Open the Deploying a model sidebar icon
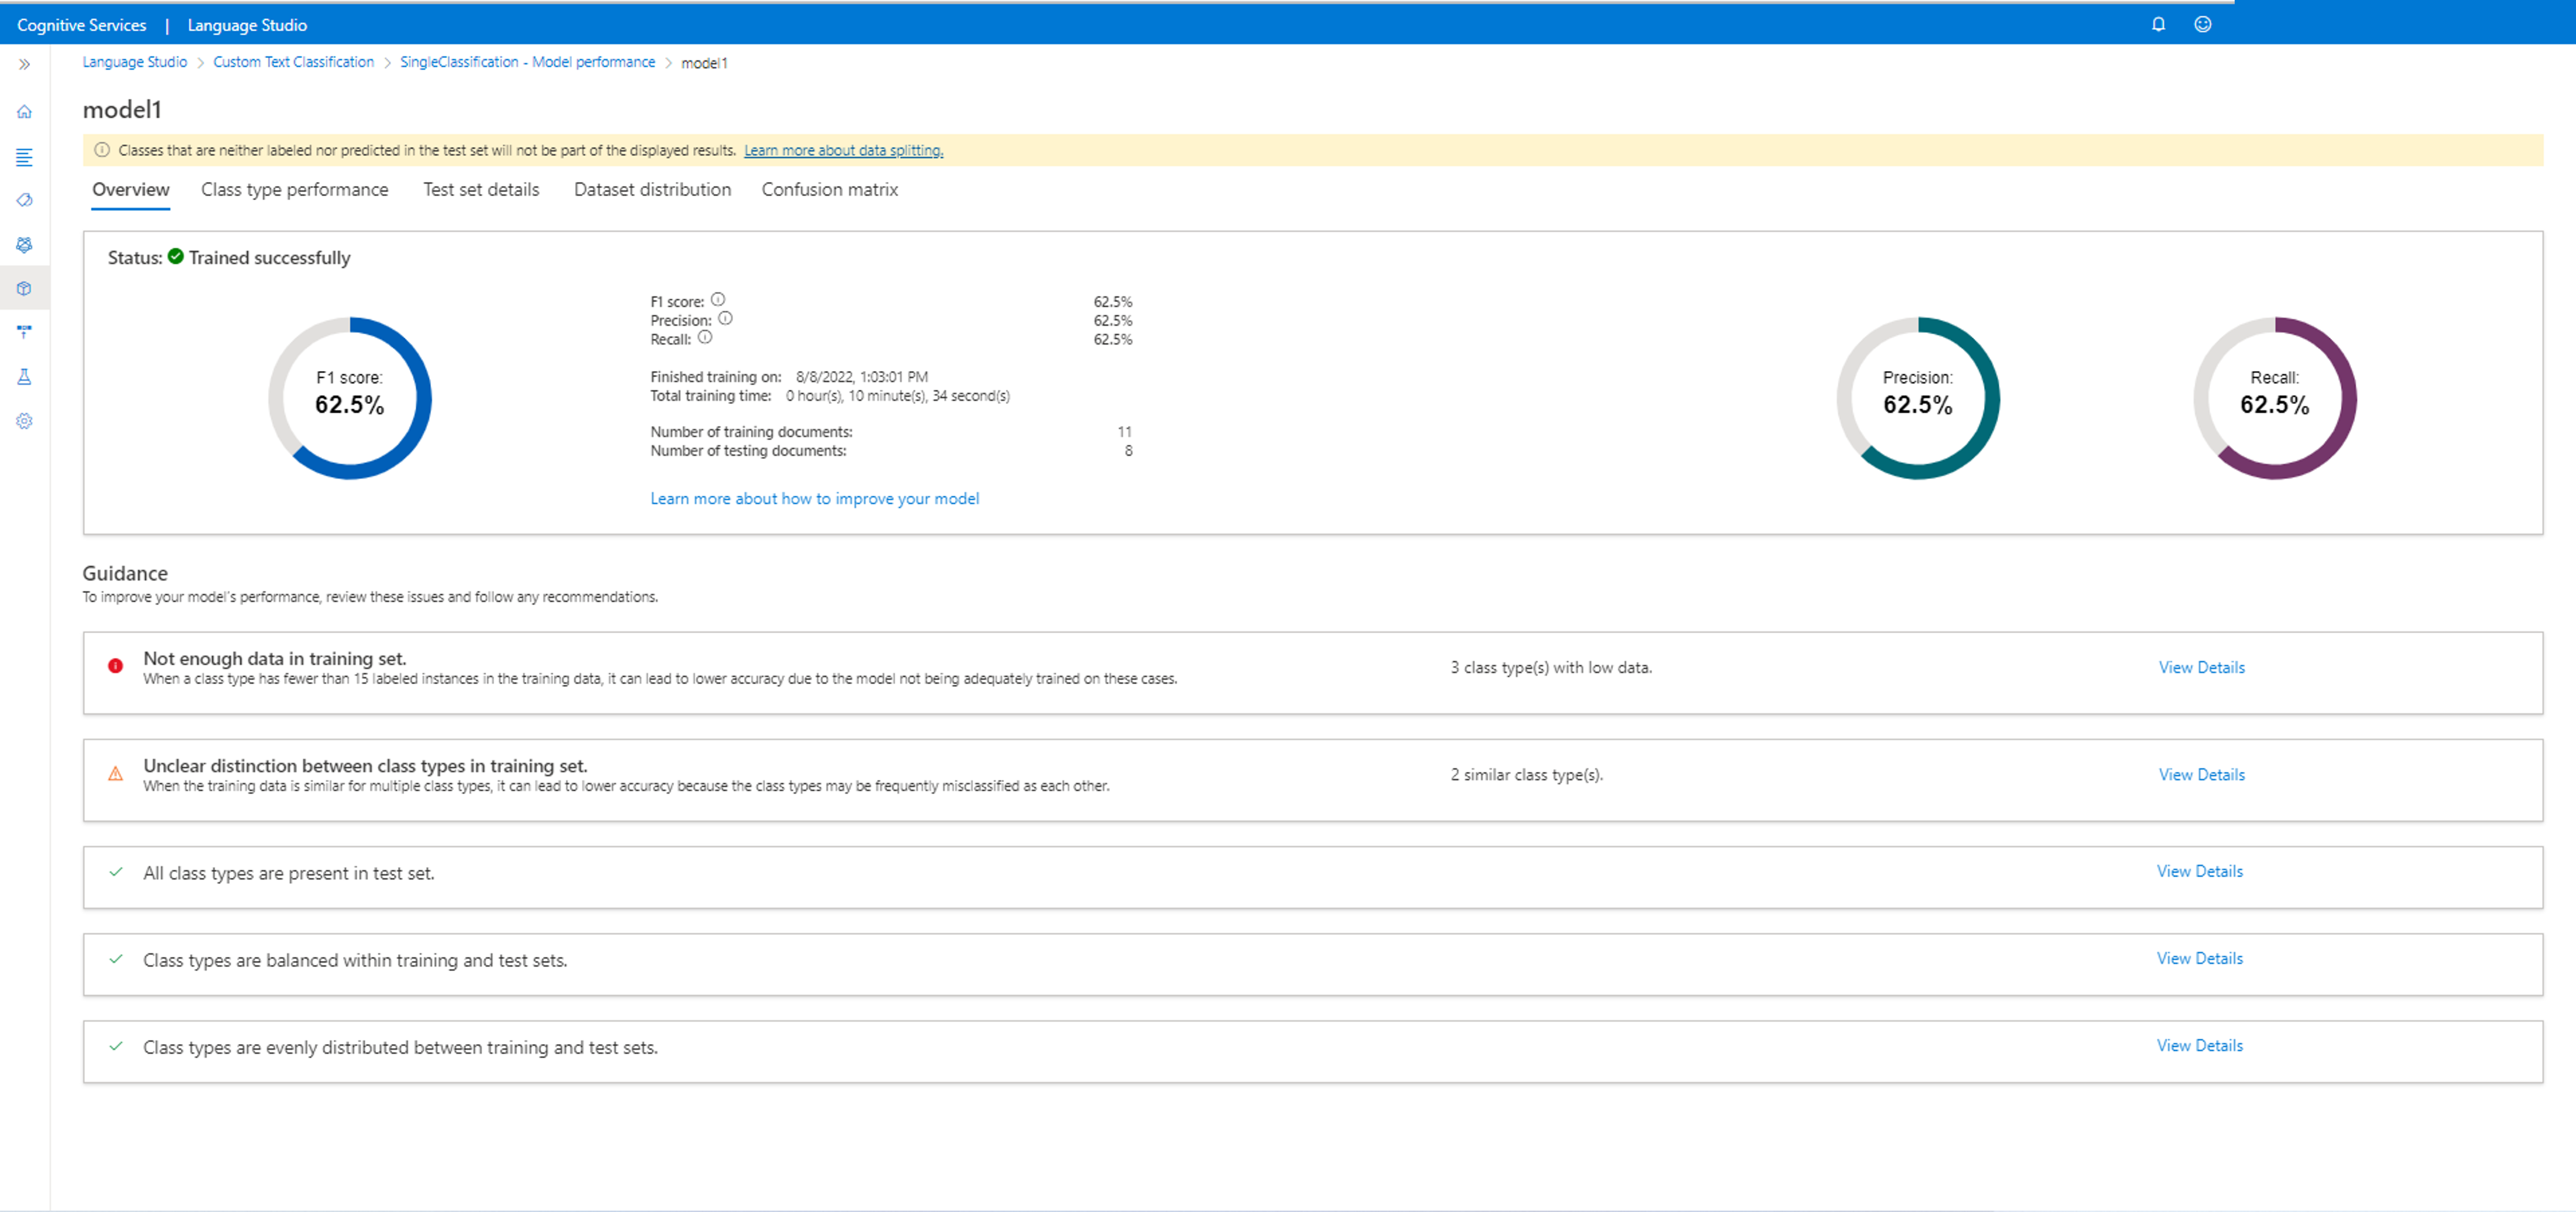Viewport: 2576px width, 1212px height. pyautogui.click(x=24, y=331)
